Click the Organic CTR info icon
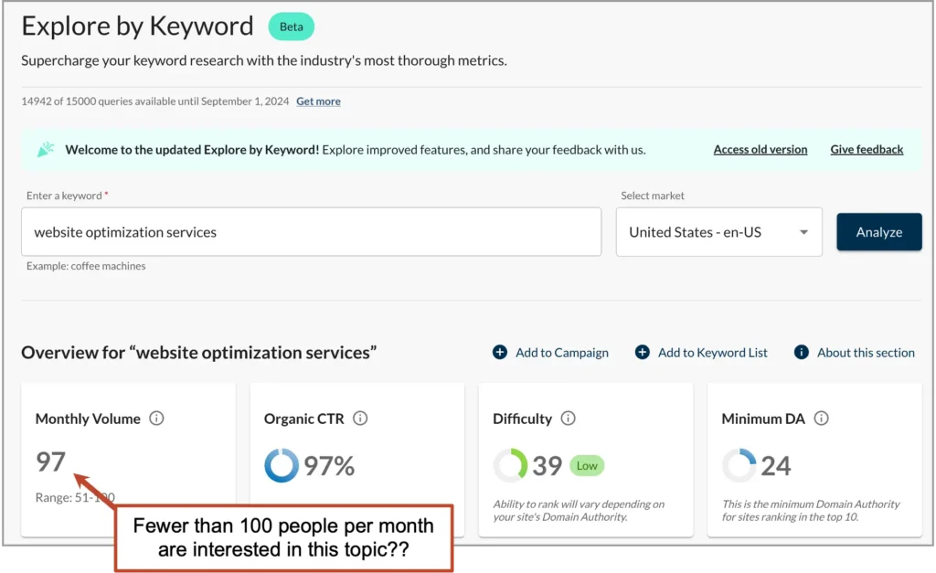Viewport: 936px width, 573px height. [360, 419]
